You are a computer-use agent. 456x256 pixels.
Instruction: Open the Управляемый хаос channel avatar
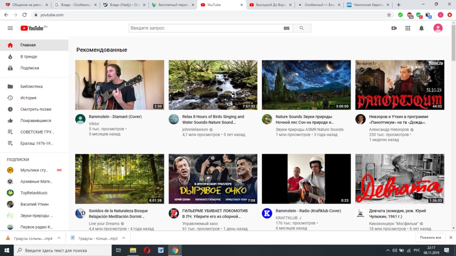pyautogui.click(x=174, y=213)
